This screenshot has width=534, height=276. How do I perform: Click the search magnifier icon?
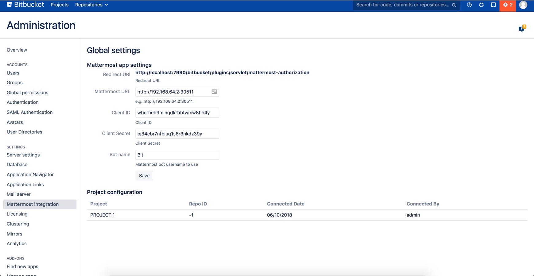tap(454, 5)
